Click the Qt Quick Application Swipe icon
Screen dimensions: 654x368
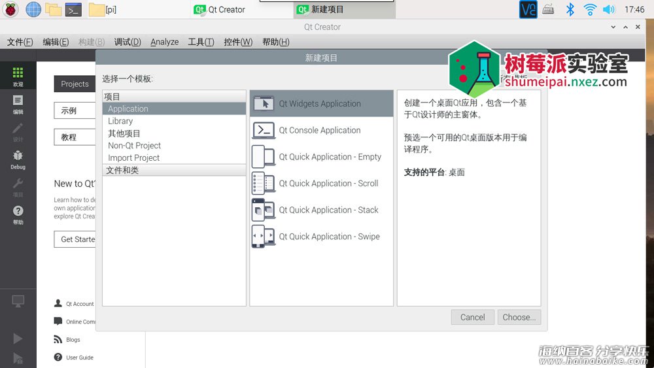tap(264, 237)
